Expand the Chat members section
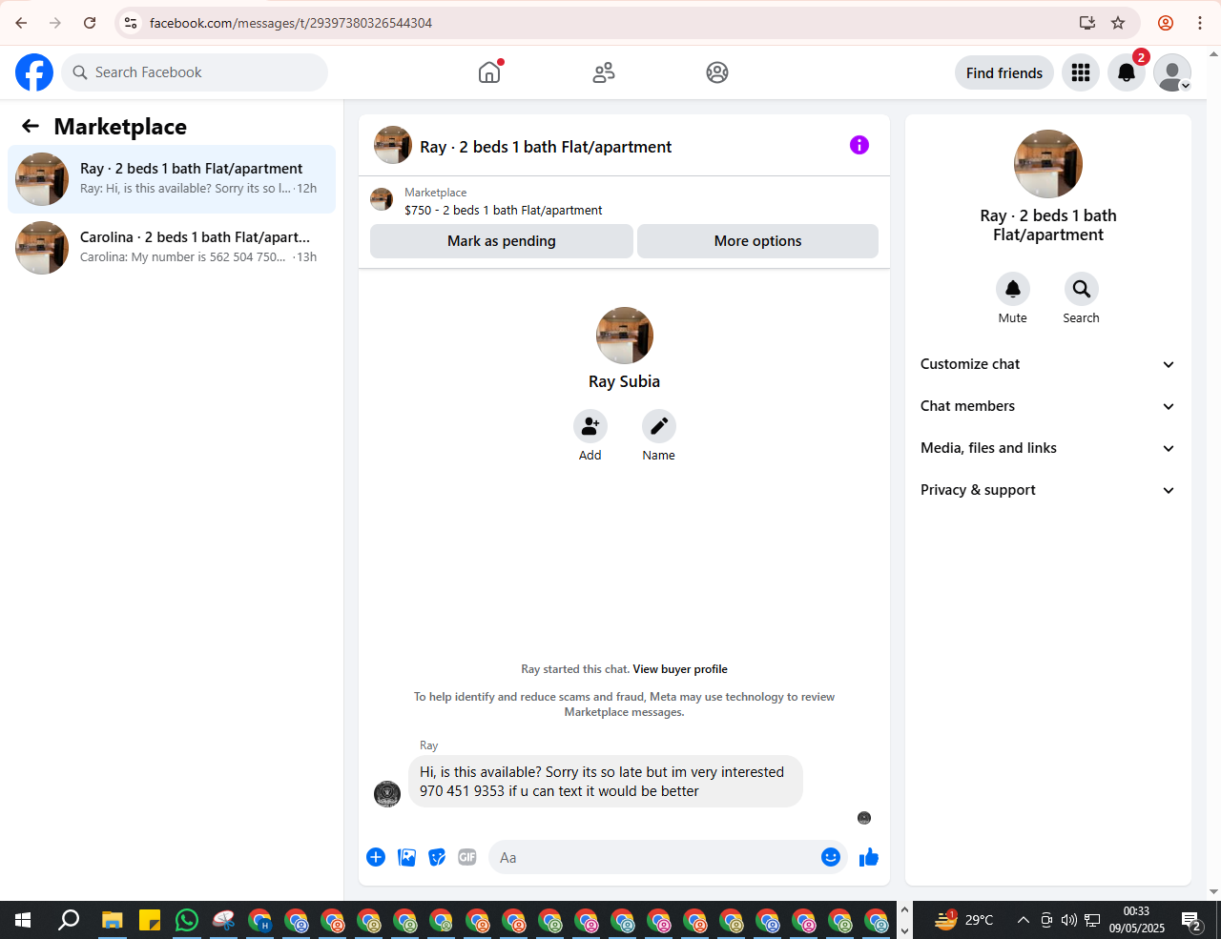 [1048, 406]
